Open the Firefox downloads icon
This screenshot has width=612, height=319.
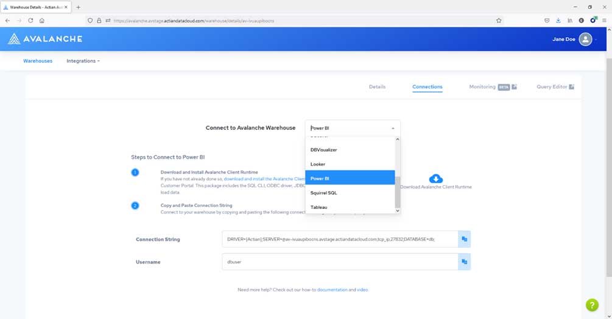coord(558,21)
